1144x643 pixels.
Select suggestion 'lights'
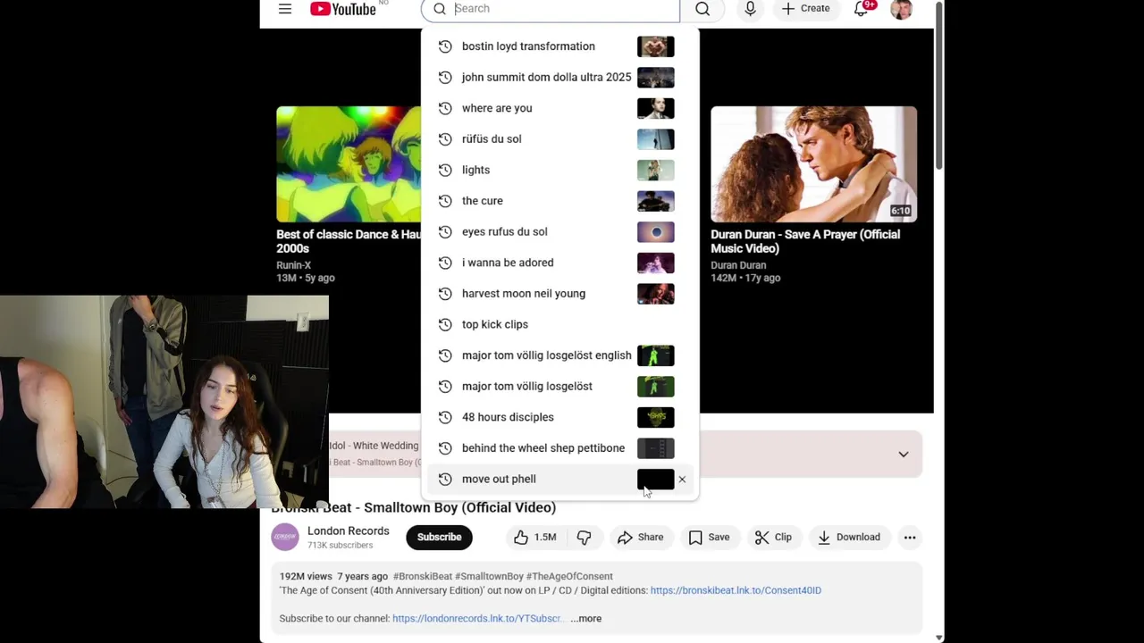[561, 170]
